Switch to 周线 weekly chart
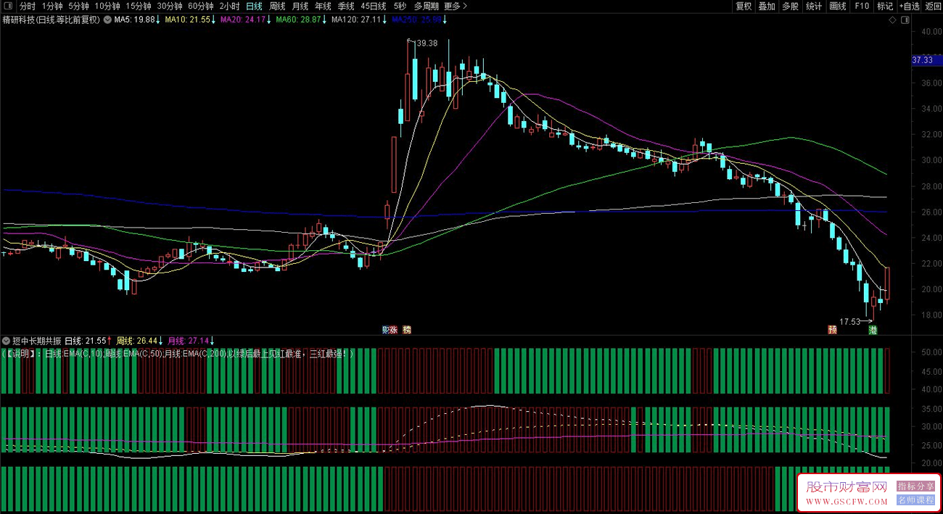Image resolution: width=943 pixels, height=514 pixels. (277, 6)
